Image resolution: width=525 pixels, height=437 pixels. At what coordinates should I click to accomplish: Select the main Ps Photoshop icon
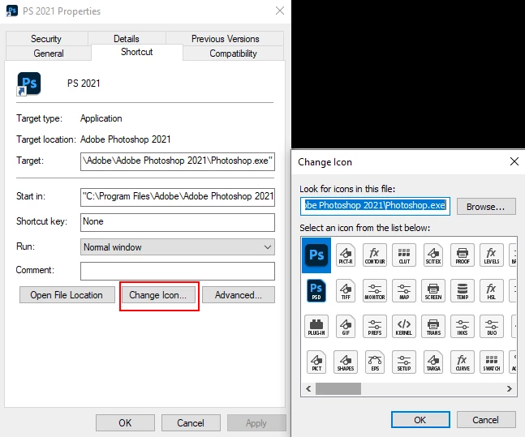316,255
